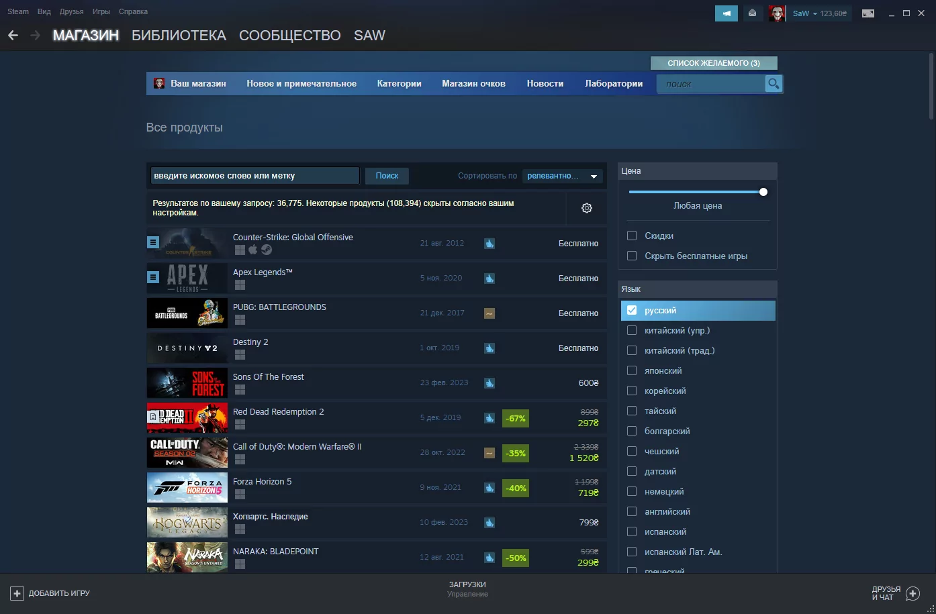The image size is (936, 614).
Task: Check the английский language filter
Action: 632,511
